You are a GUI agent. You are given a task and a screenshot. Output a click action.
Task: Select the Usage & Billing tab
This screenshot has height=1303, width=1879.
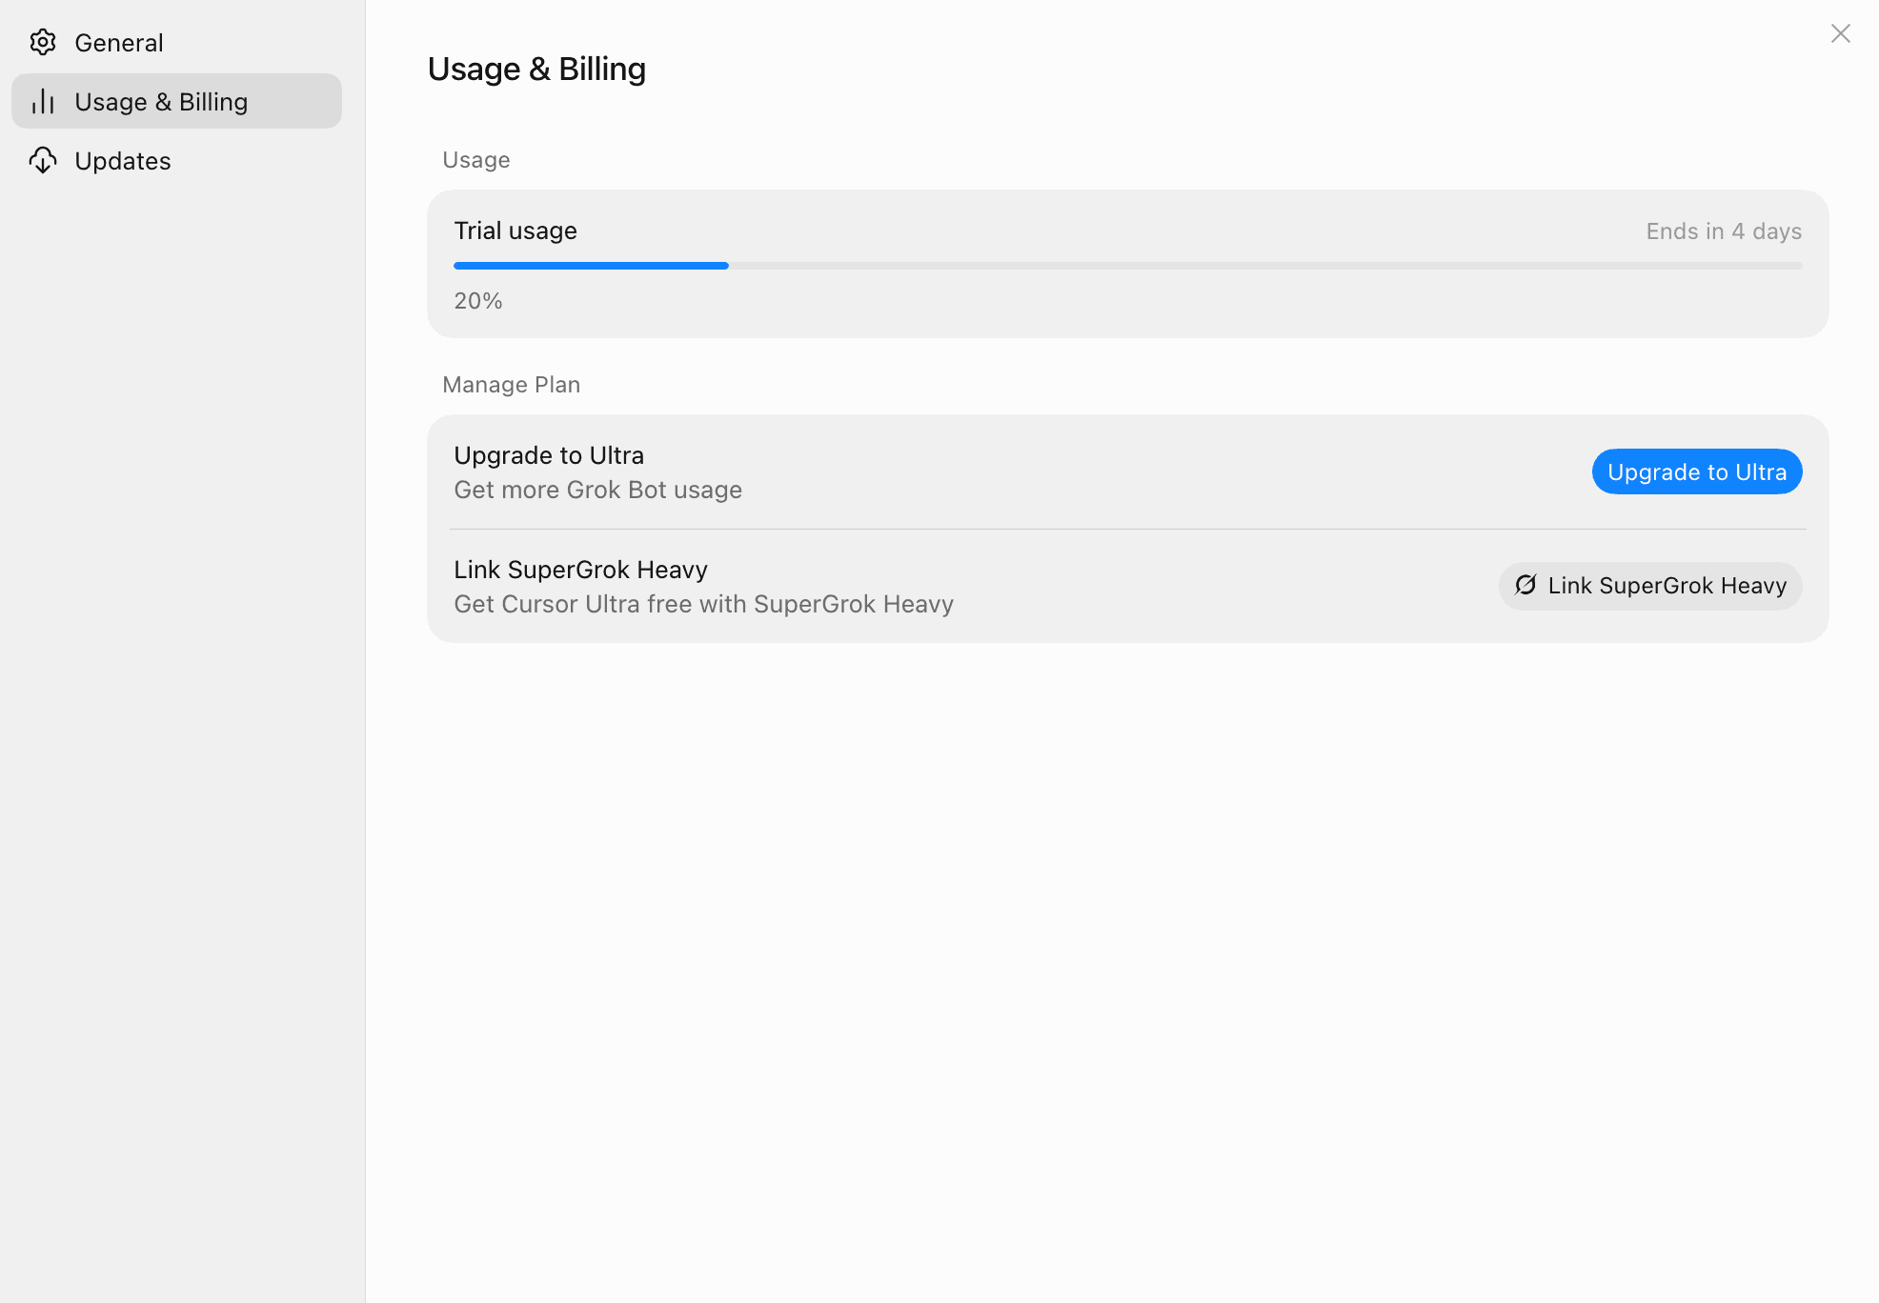pyautogui.click(x=176, y=101)
